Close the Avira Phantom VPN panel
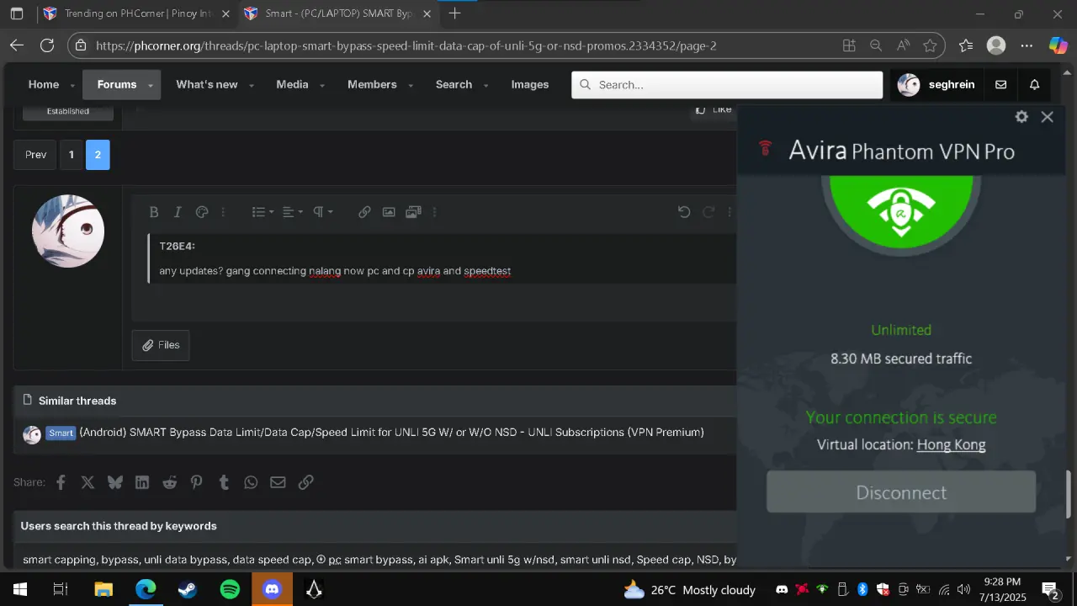The image size is (1077, 606). click(1048, 117)
